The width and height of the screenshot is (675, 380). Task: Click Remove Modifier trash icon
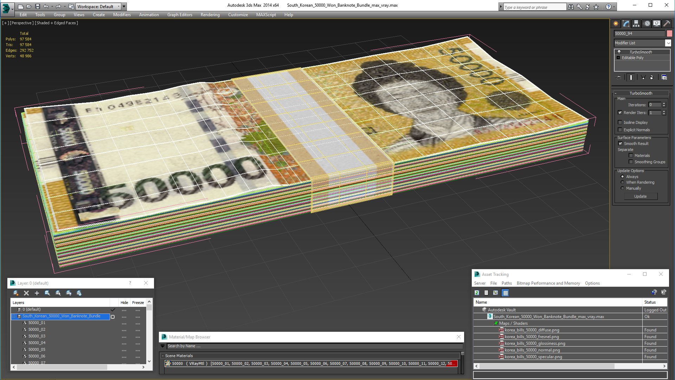652,77
